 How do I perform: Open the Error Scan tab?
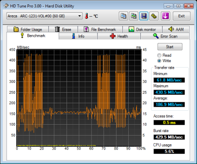point(165,36)
